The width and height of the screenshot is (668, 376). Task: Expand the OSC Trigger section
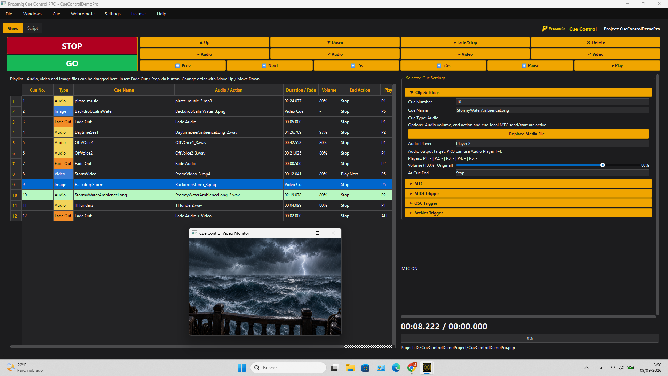528,203
